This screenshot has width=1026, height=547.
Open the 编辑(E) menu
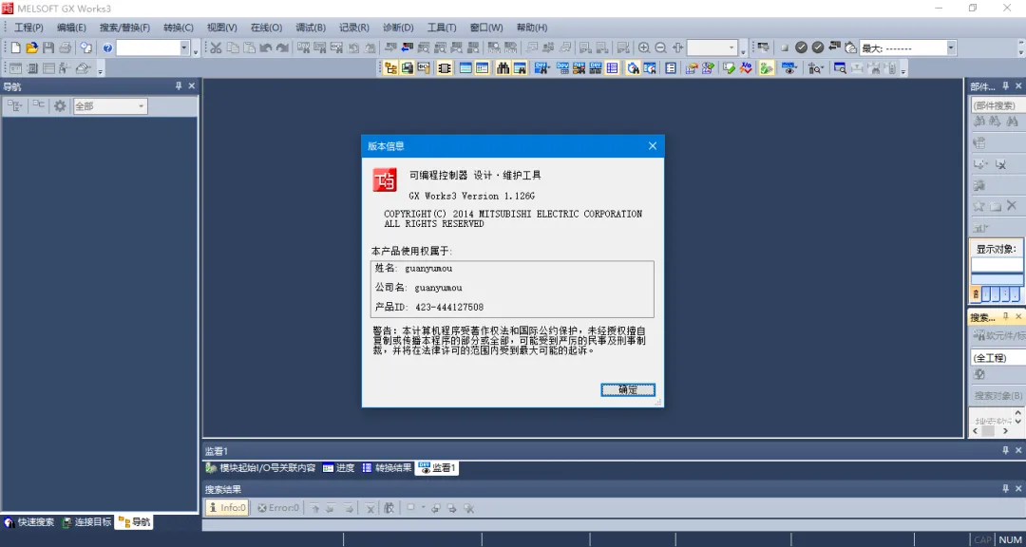[71, 28]
